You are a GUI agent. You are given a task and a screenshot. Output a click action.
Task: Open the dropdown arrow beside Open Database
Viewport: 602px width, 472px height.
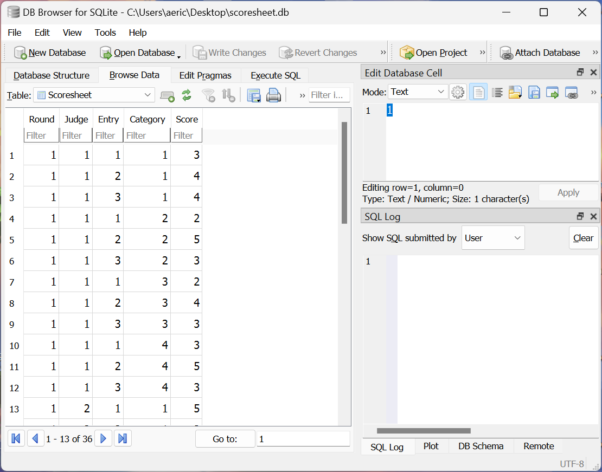(179, 57)
